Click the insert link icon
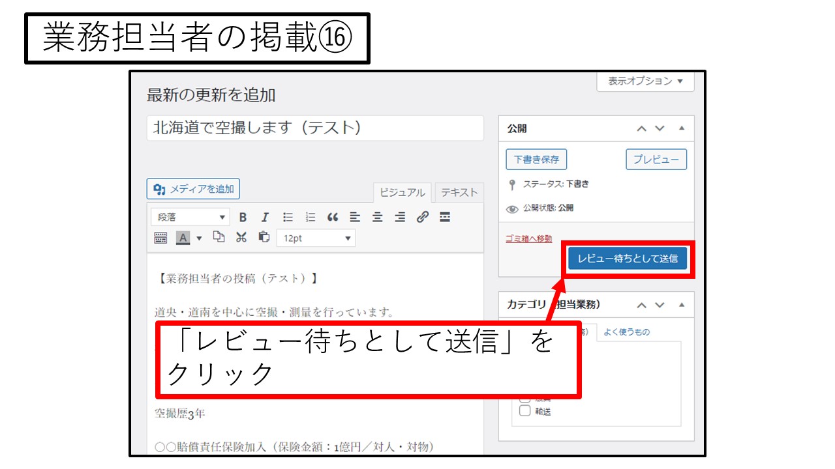This screenshot has height=469, width=835. pos(422,218)
